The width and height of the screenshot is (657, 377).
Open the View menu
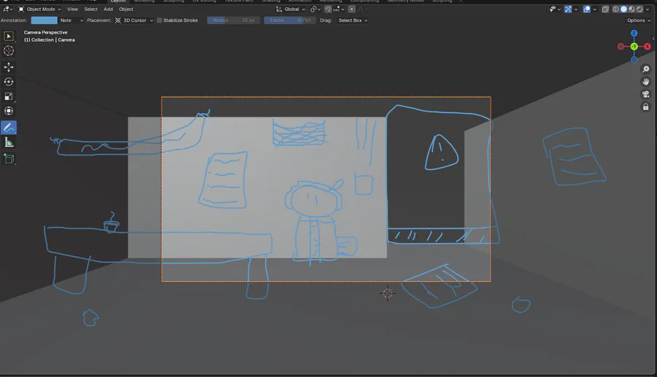[72, 9]
